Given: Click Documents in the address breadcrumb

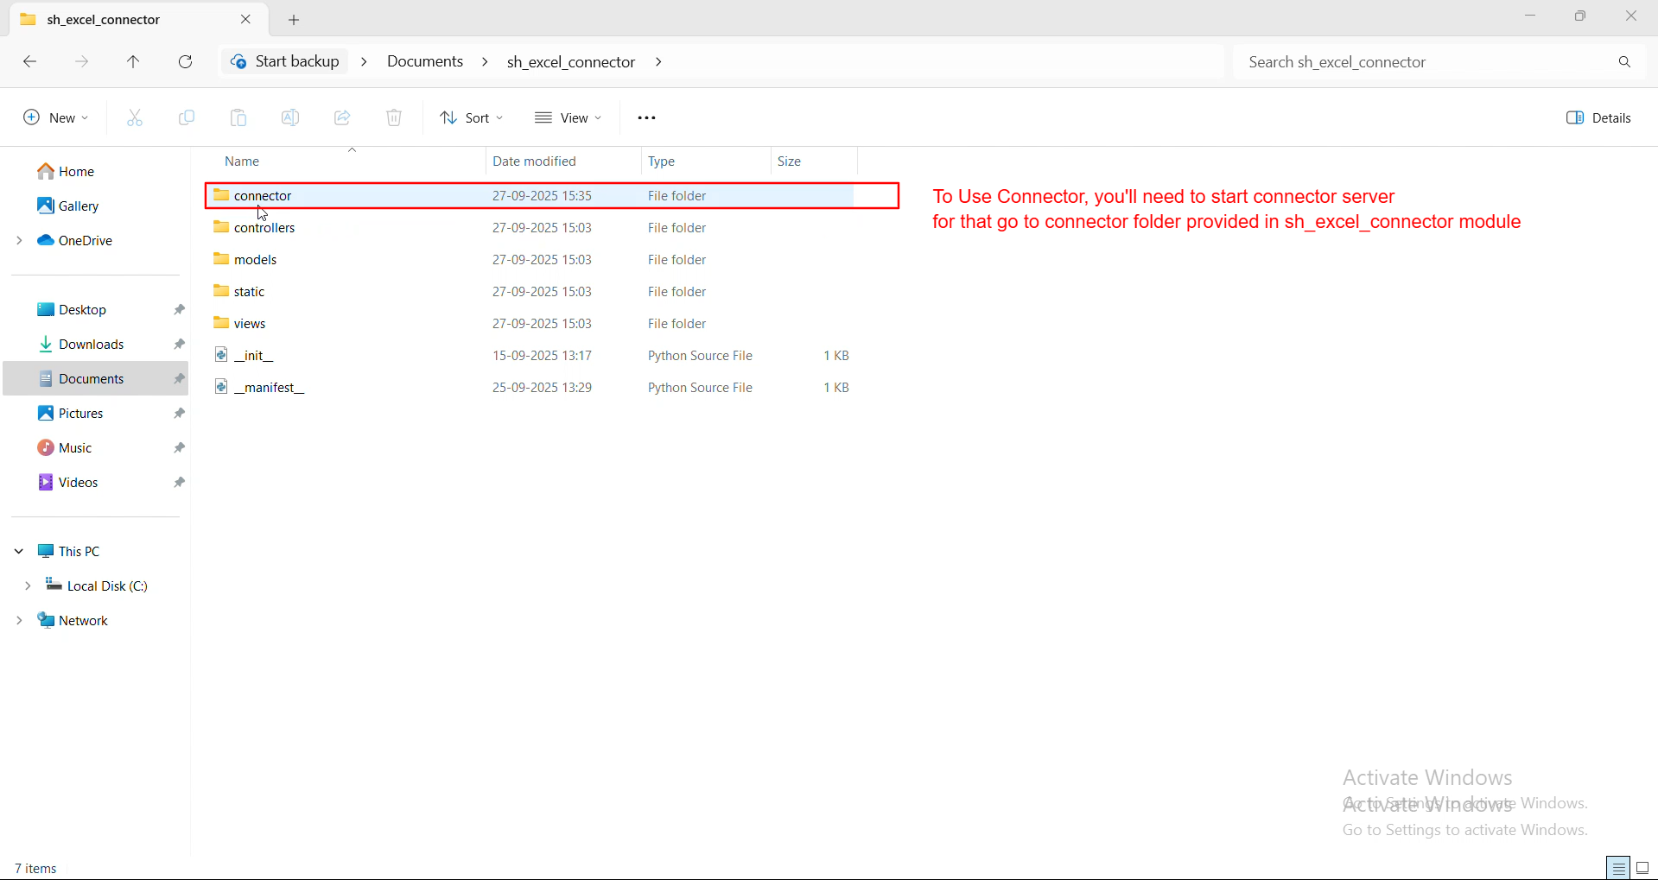Looking at the screenshot, I should 425,61.
